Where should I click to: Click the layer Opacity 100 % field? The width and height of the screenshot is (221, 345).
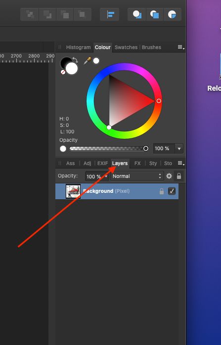pyautogui.click(x=97, y=176)
